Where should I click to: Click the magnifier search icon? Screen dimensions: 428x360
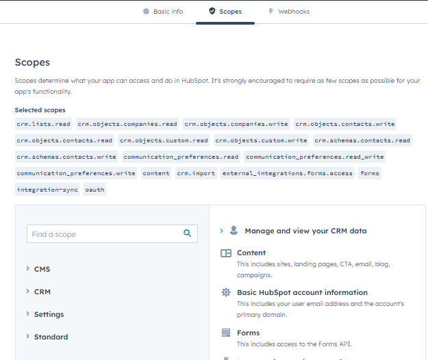pyautogui.click(x=187, y=233)
